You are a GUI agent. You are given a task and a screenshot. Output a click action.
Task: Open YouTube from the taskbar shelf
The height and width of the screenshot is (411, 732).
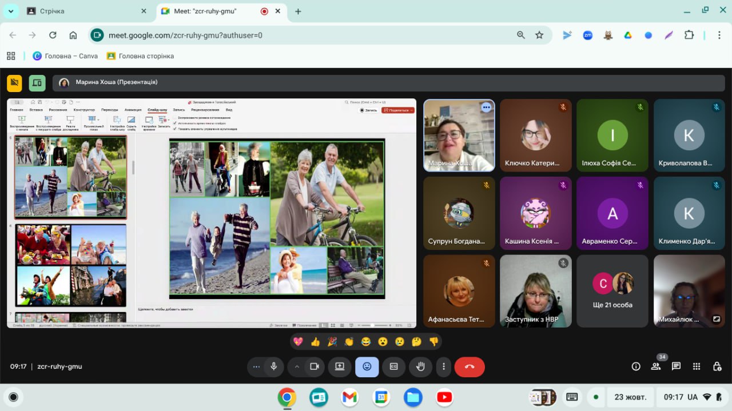(444, 397)
